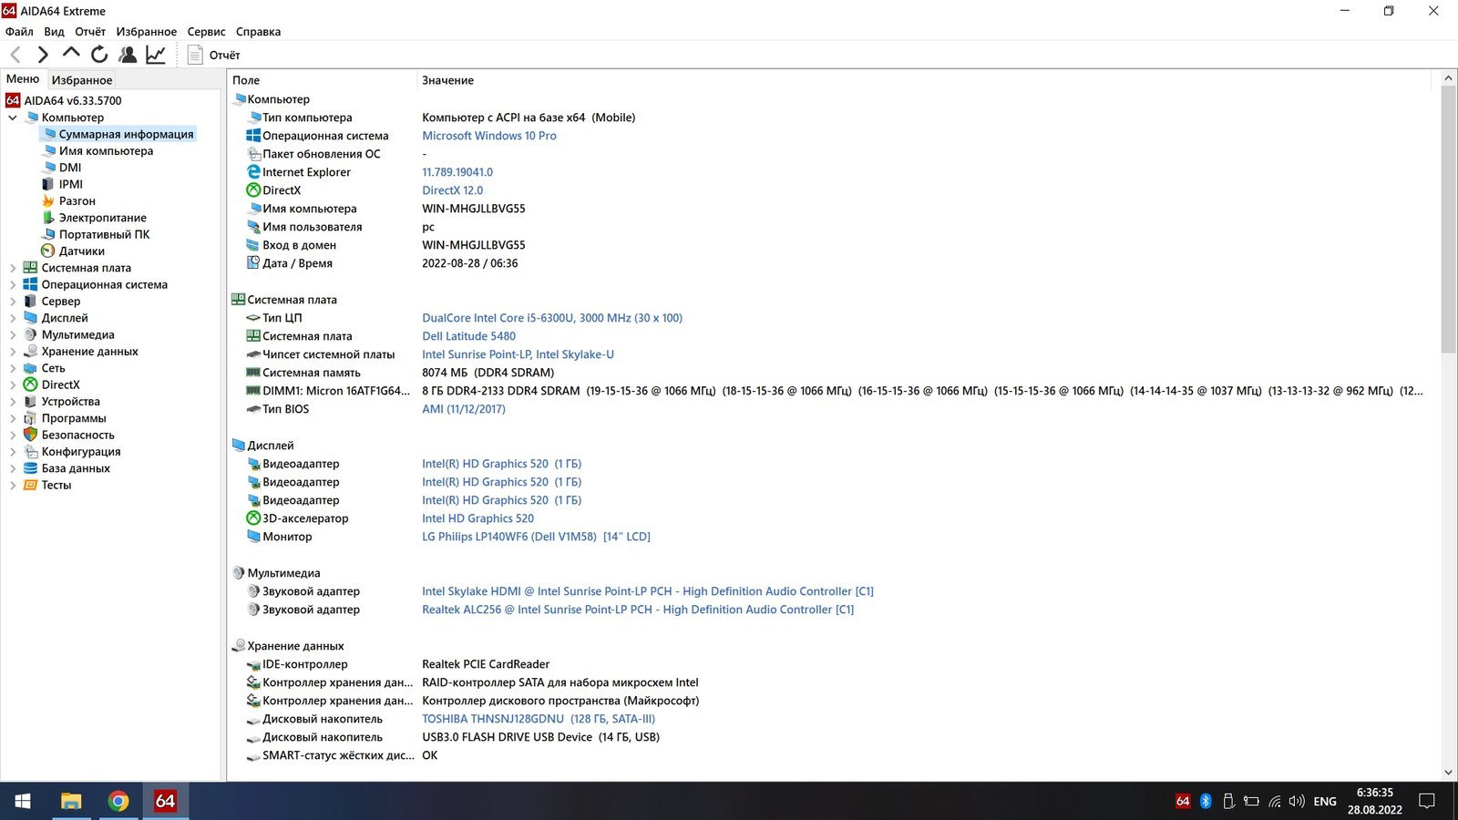Open the Отчёт menu in menu bar

point(90,31)
